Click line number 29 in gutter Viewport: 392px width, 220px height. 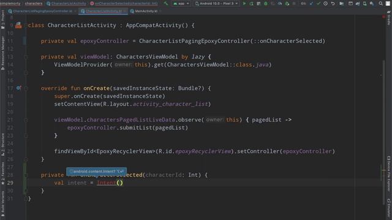coord(10,183)
